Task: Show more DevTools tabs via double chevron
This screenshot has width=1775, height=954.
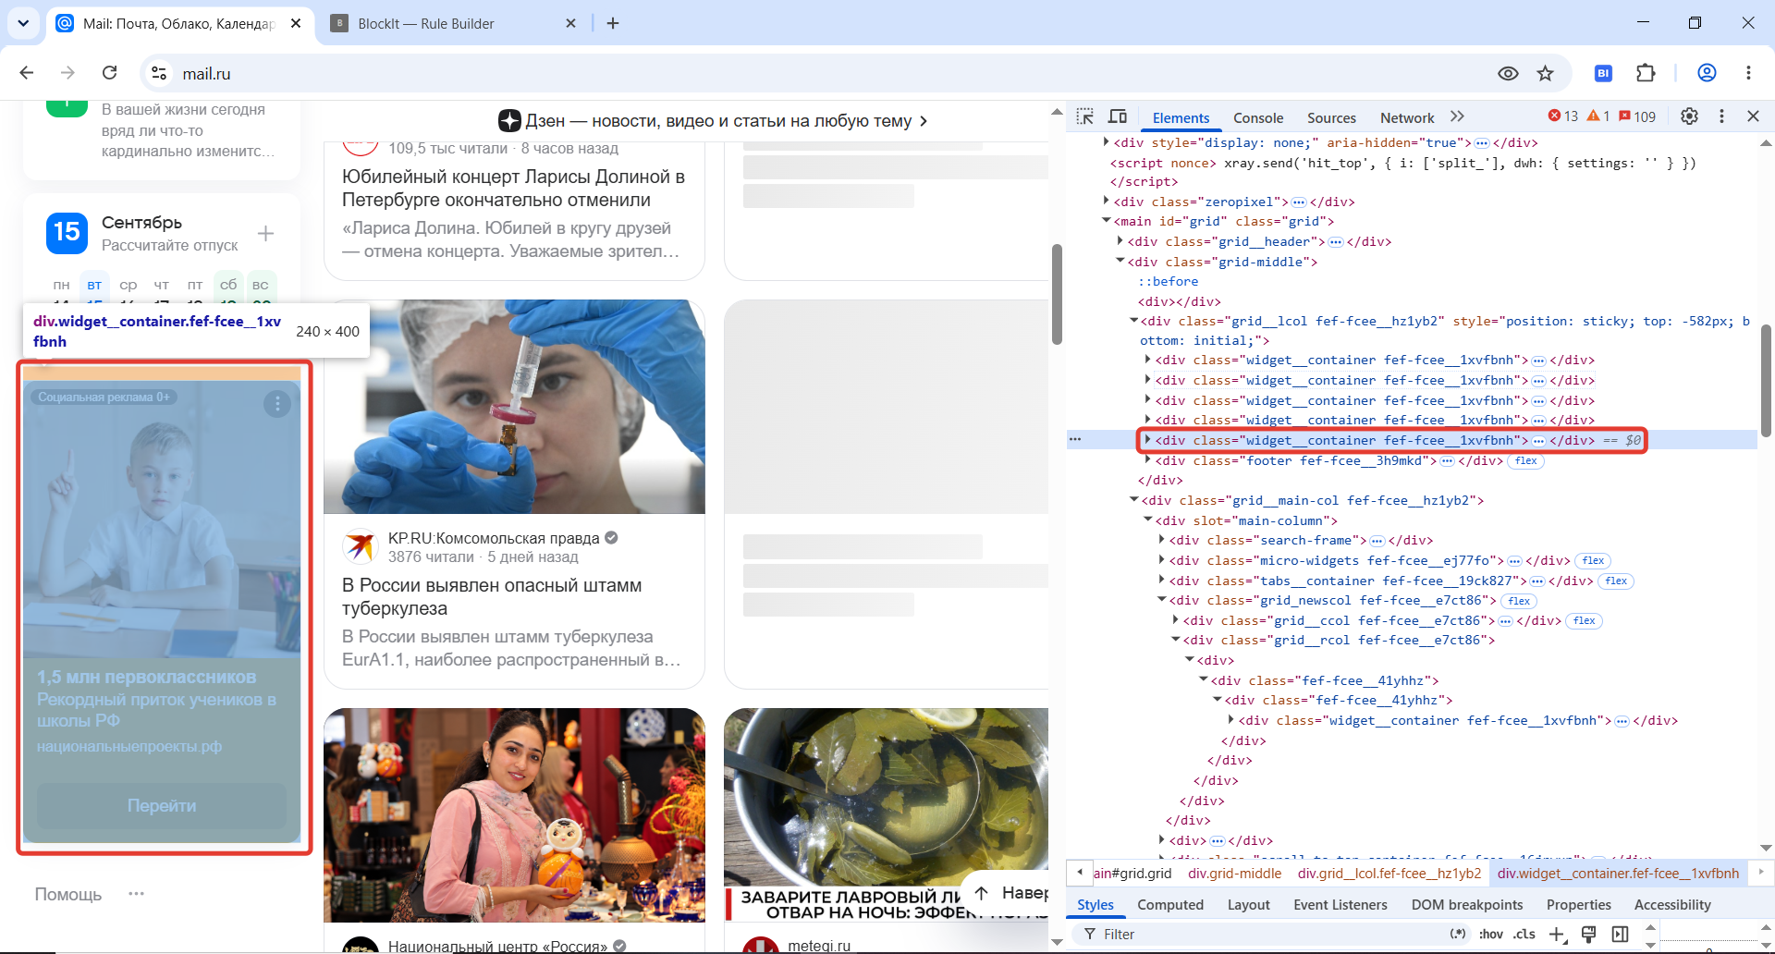Action: pos(1458,116)
